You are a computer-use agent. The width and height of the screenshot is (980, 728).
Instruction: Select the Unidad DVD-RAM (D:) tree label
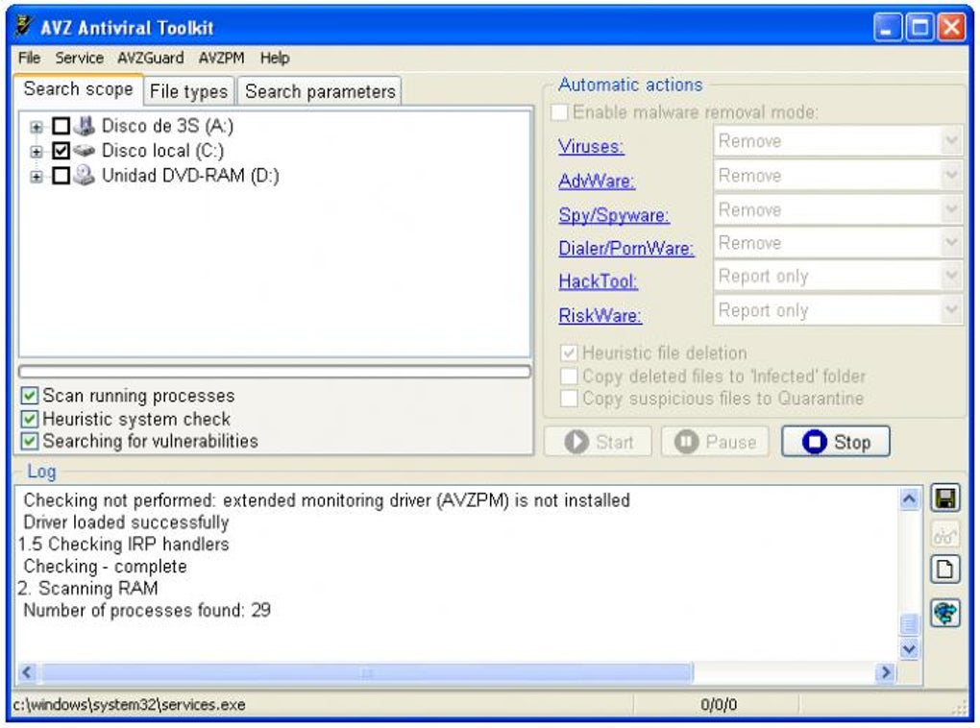click(x=190, y=176)
